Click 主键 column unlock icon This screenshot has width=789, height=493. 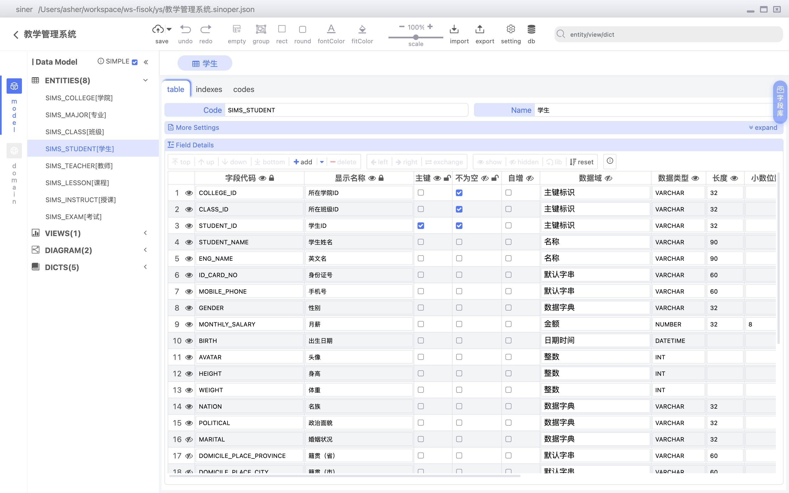(447, 178)
